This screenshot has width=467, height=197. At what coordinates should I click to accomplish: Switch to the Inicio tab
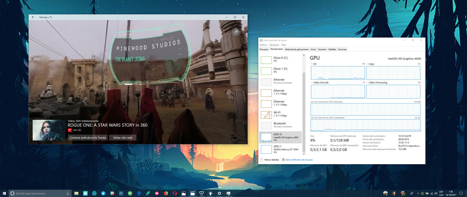313,50
